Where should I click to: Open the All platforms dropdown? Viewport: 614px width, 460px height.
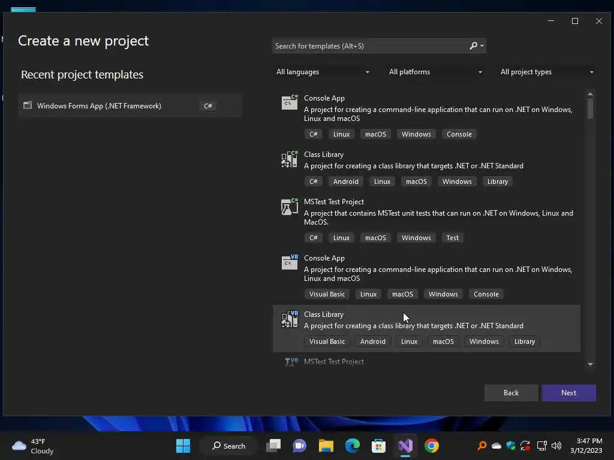pyautogui.click(x=435, y=72)
